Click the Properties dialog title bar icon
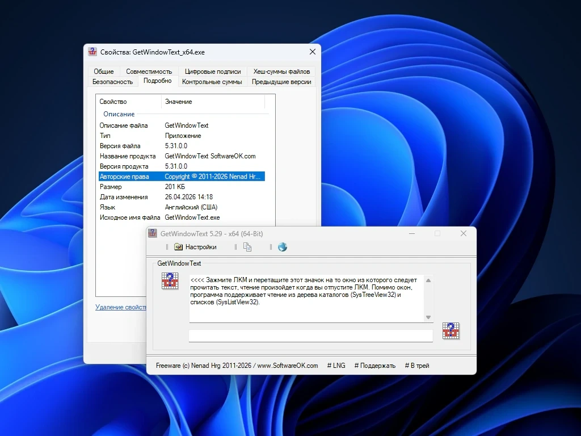 [92, 52]
